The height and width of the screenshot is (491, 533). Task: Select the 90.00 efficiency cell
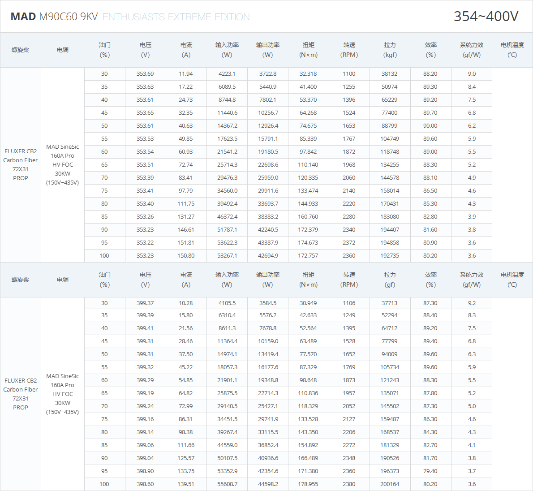click(430, 126)
